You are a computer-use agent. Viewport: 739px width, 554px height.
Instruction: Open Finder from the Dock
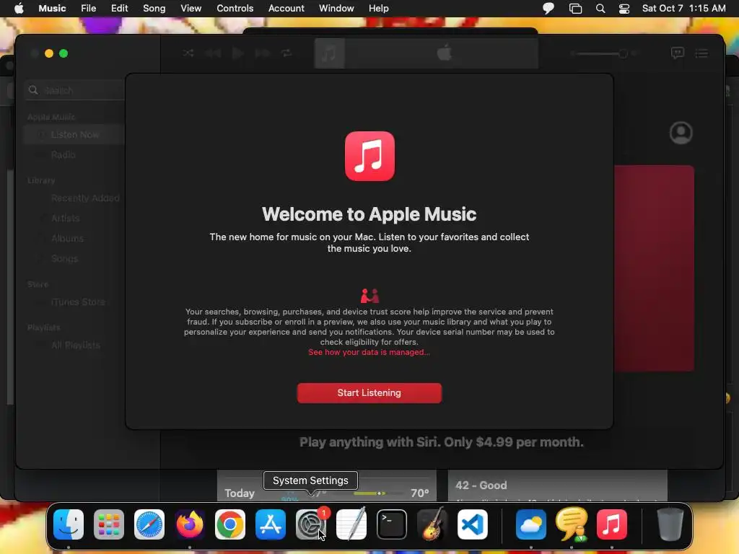point(69,524)
